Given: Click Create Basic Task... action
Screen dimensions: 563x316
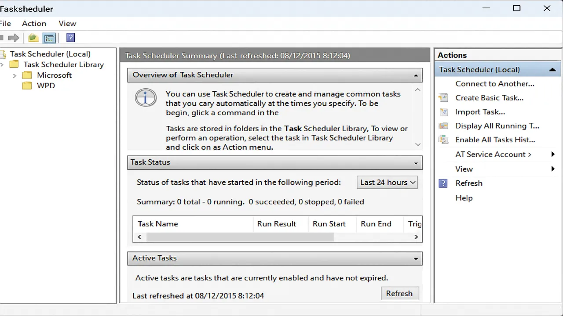Looking at the screenshot, I should click(x=490, y=98).
